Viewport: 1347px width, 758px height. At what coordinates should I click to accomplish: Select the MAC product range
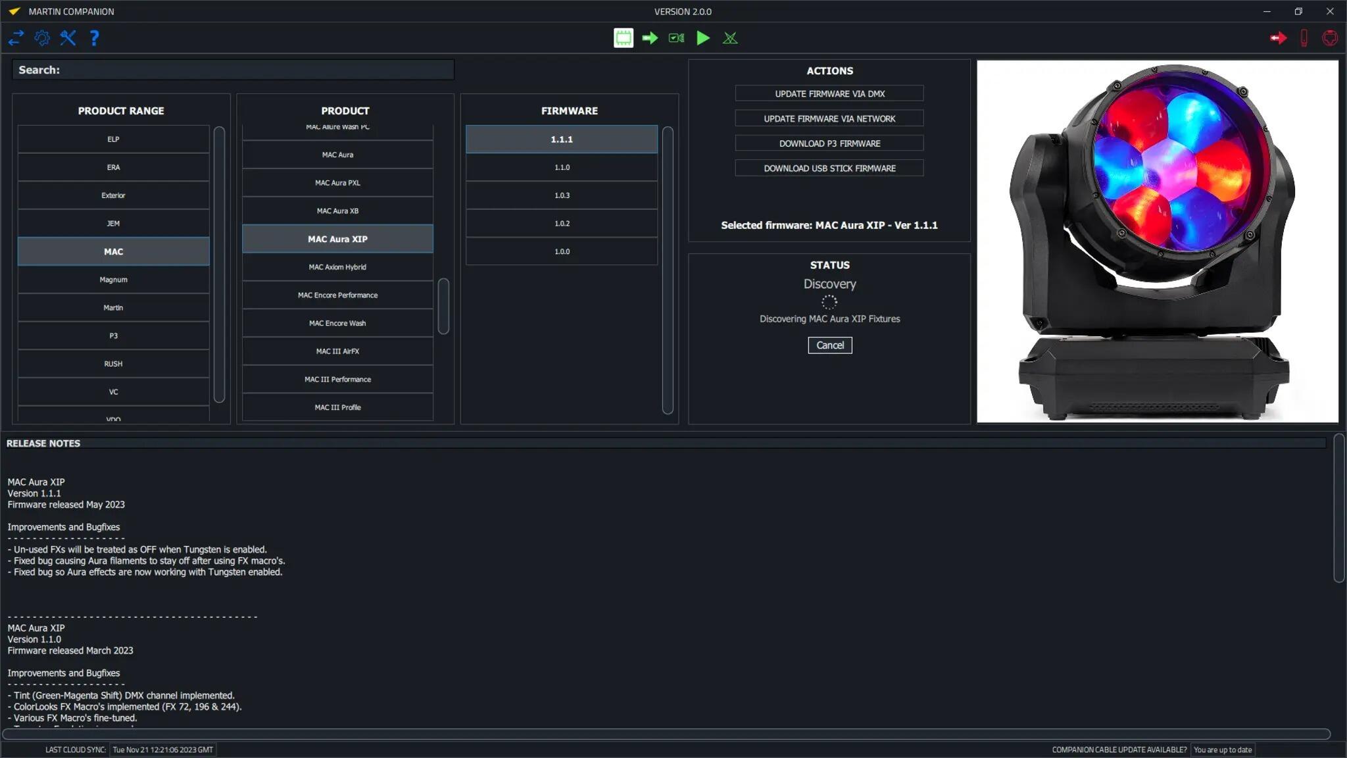pyautogui.click(x=113, y=251)
